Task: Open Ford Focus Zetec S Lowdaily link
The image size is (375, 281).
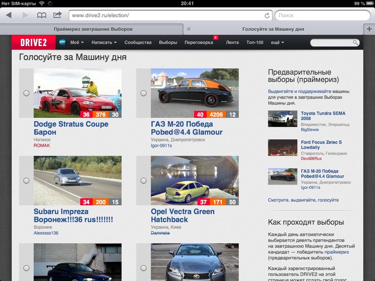Action: pyautogui.click(x=321, y=145)
